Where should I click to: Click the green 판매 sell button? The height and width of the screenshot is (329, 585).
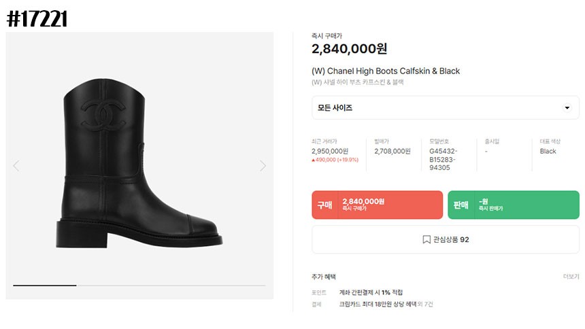[514, 205]
